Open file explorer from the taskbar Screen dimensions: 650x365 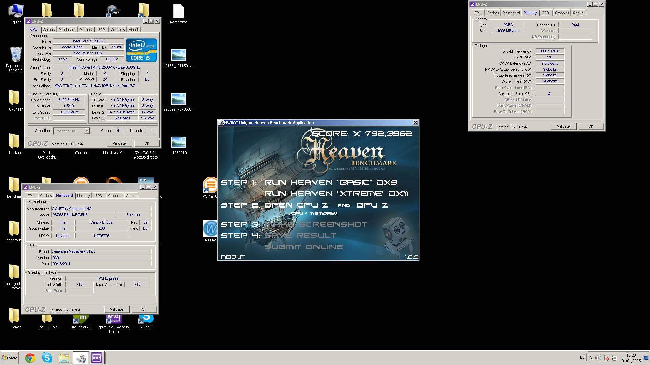(x=64, y=358)
